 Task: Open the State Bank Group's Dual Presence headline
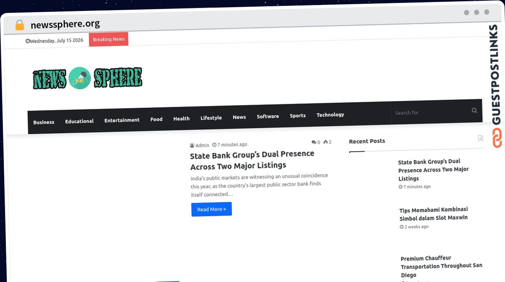[252, 160]
